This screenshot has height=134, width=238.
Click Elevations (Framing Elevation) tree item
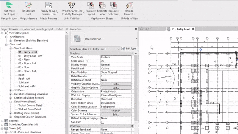pos(31,94)
